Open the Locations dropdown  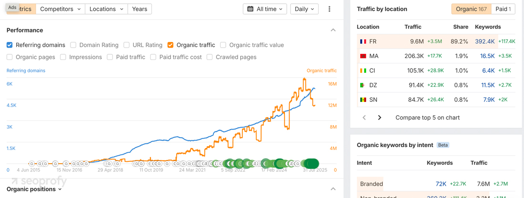pyautogui.click(x=106, y=9)
